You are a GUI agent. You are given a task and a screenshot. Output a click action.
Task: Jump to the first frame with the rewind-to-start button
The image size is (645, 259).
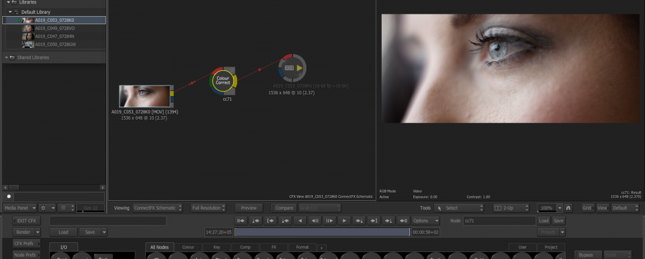click(x=241, y=221)
